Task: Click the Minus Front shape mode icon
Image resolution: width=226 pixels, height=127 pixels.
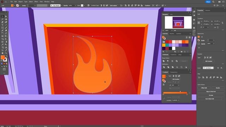Action: coord(168,61)
